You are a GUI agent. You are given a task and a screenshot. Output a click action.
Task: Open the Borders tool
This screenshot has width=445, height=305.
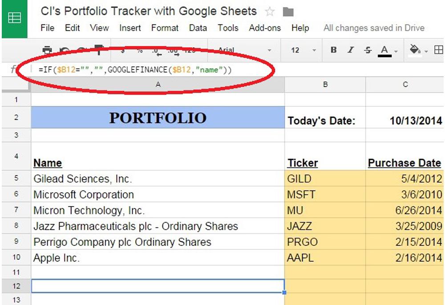439,50
